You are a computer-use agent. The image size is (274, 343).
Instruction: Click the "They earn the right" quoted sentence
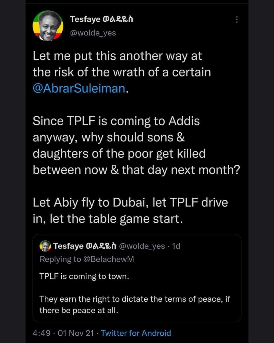(134, 304)
